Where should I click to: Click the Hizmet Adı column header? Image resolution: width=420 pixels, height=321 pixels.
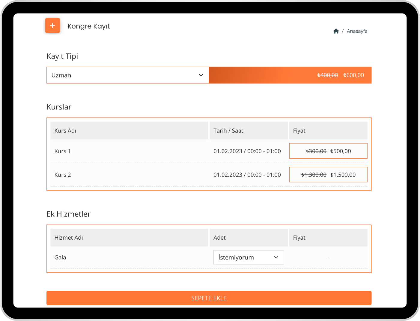click(x=129, y=238)
